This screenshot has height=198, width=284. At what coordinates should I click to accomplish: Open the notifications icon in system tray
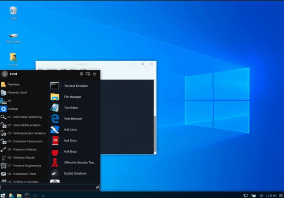tap(281, 195)
